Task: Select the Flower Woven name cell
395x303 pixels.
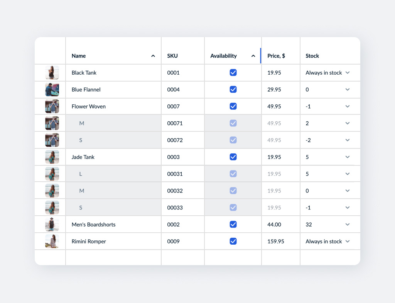Action: (89, 107)
